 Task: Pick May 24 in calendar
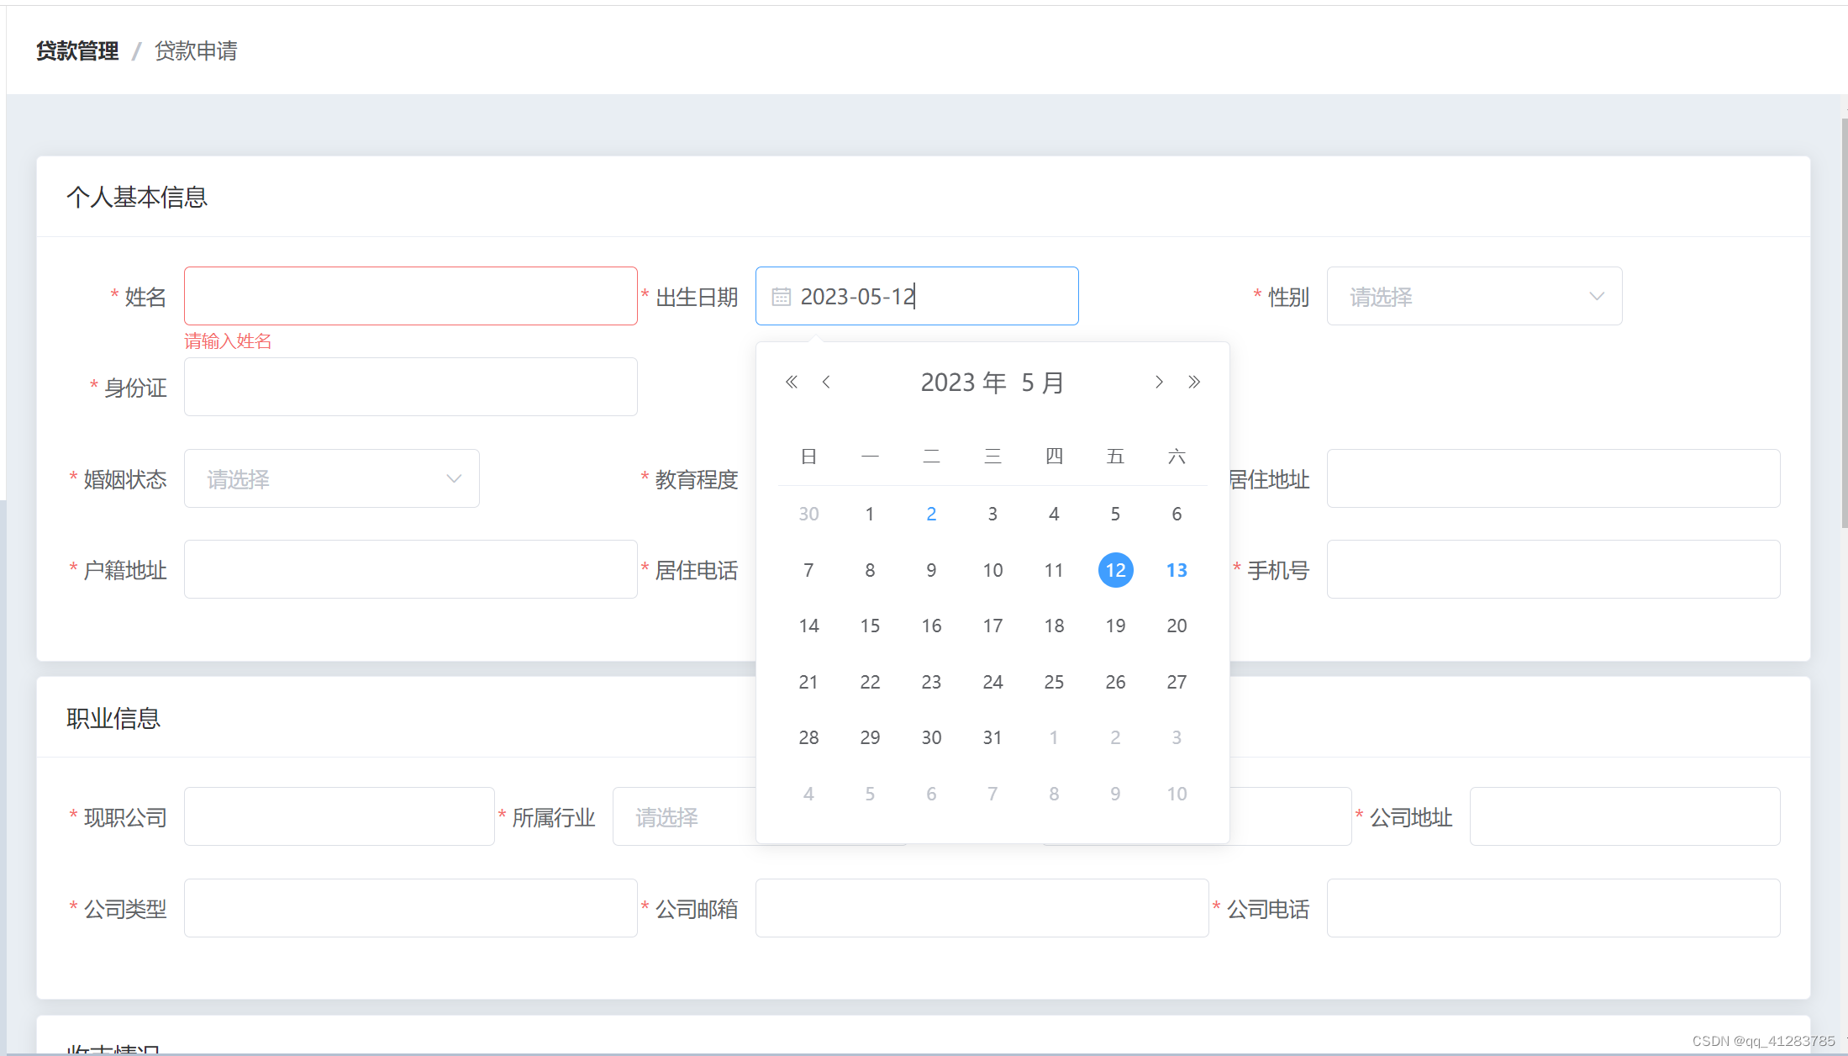click(x=992, y=682)
